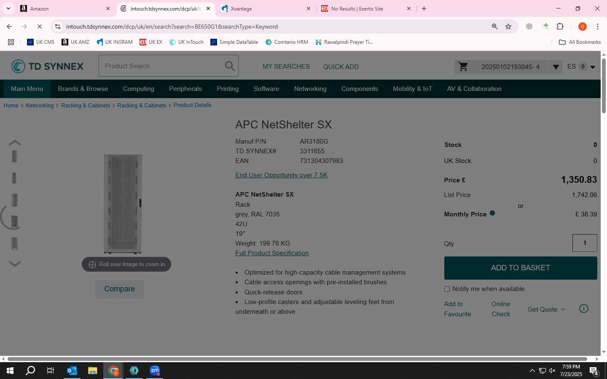Open the shopping basket cart icon

463,67
